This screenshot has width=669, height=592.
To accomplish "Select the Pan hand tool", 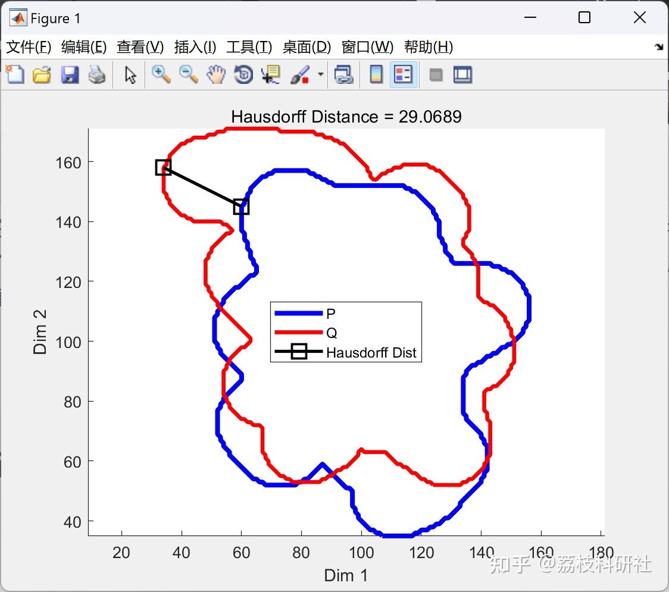I will 216,74.
